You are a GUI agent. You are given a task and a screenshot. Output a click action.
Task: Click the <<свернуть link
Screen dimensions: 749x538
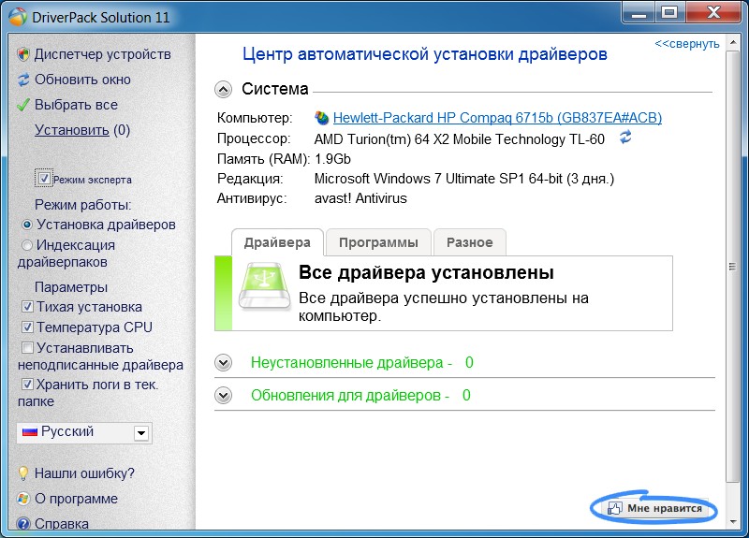(687, 43)
